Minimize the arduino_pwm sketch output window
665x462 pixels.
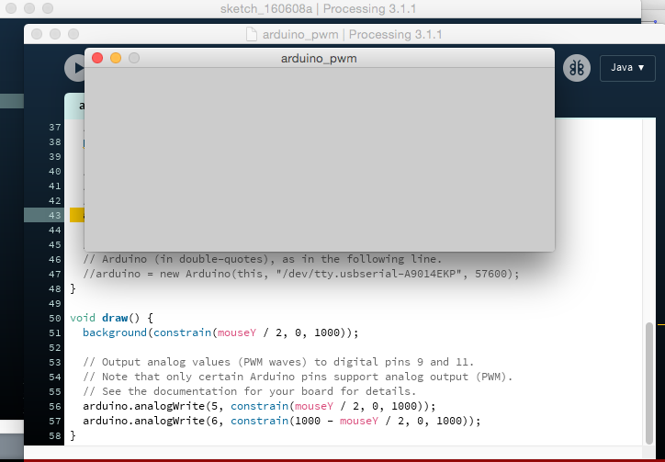tap(116, 58)
